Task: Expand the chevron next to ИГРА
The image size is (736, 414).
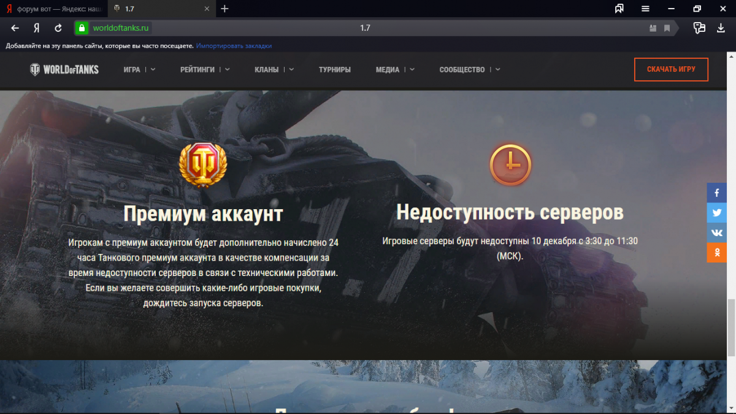Action: tap(153, 69)
